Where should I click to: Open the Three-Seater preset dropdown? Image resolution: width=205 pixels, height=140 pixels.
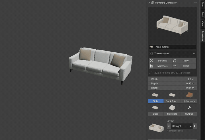click(172, 53)
